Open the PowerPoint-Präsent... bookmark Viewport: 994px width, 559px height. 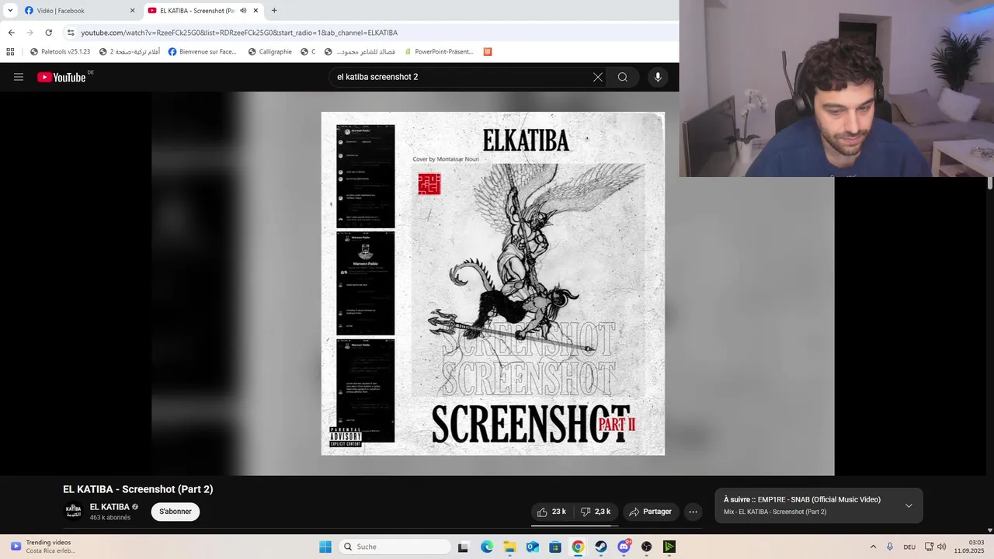(x=439, y=52)
